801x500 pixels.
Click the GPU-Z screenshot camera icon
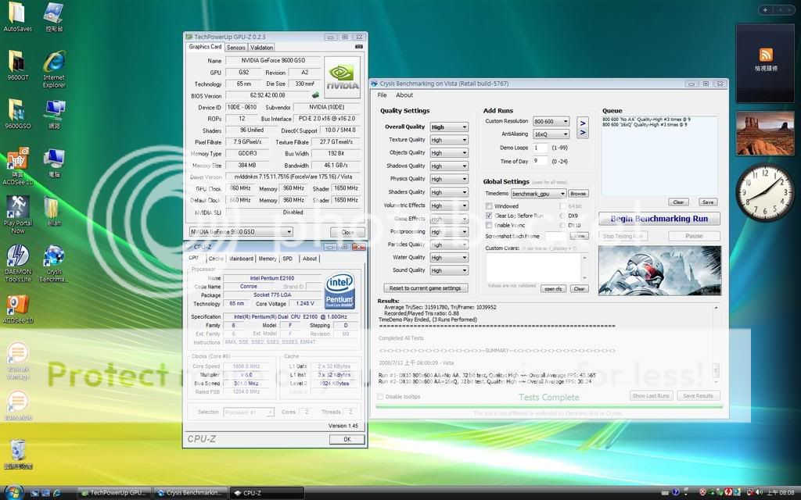[x=358, y=47]
